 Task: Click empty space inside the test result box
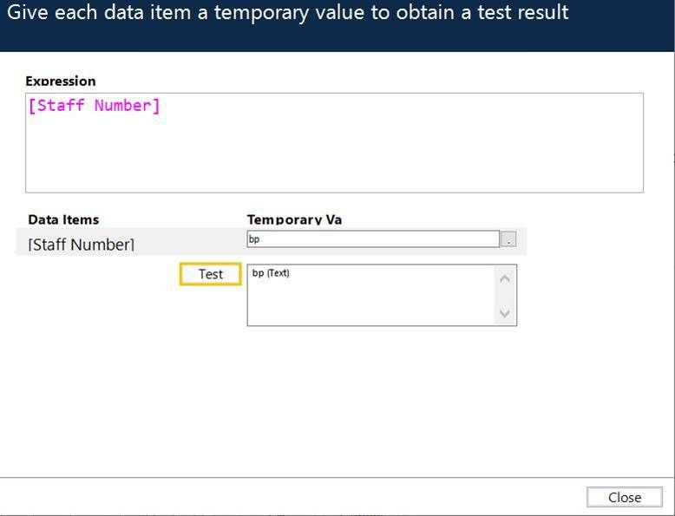364,304
